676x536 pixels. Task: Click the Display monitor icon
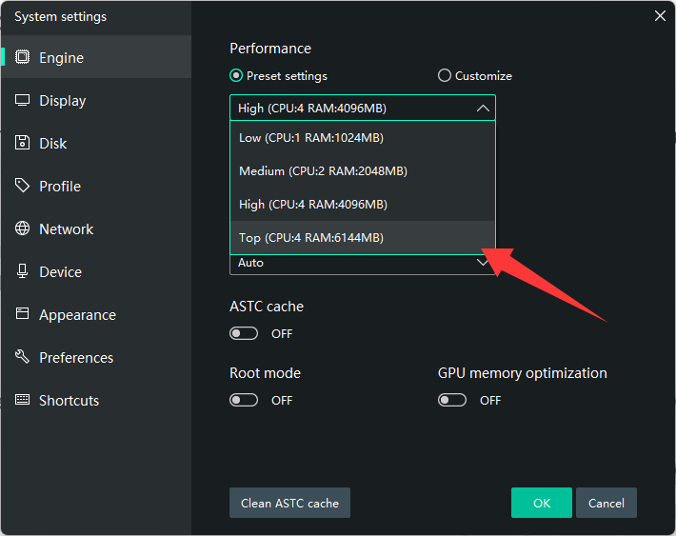[23, 101]
